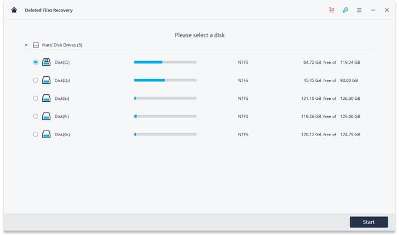The image size is (399, 235).
Task: Click the Hard Disk Drives group icon
Action: click(35, 45)
